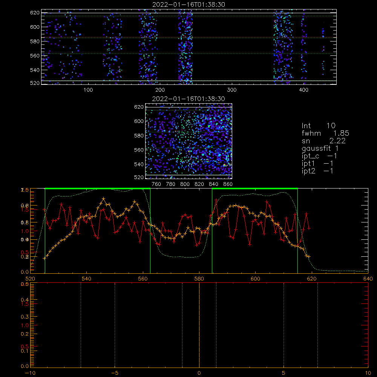Click the 'gaussfit 1' readout
The image size is (377, 377).
pos(320,148)
